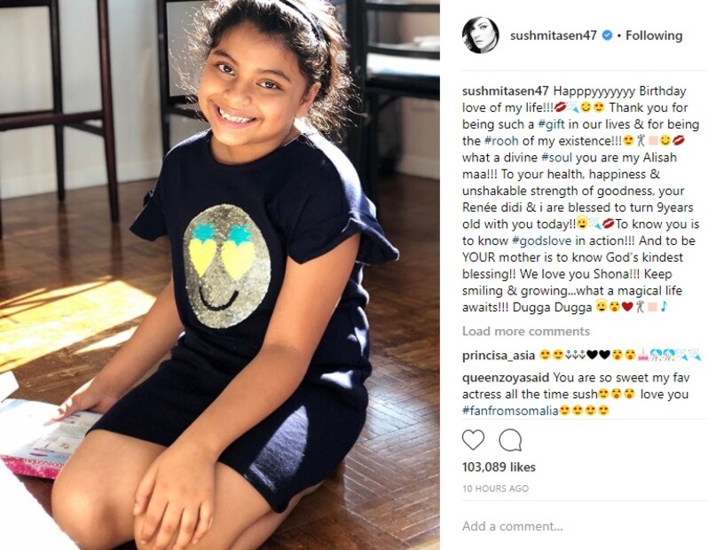Visit the #godslove hashtag page
708x550 pixels.
pyautogui.click(x=541, y=240)
